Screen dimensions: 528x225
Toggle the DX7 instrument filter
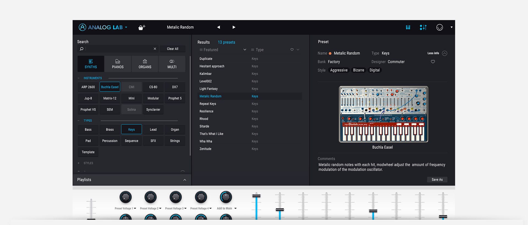click(175, 87)
